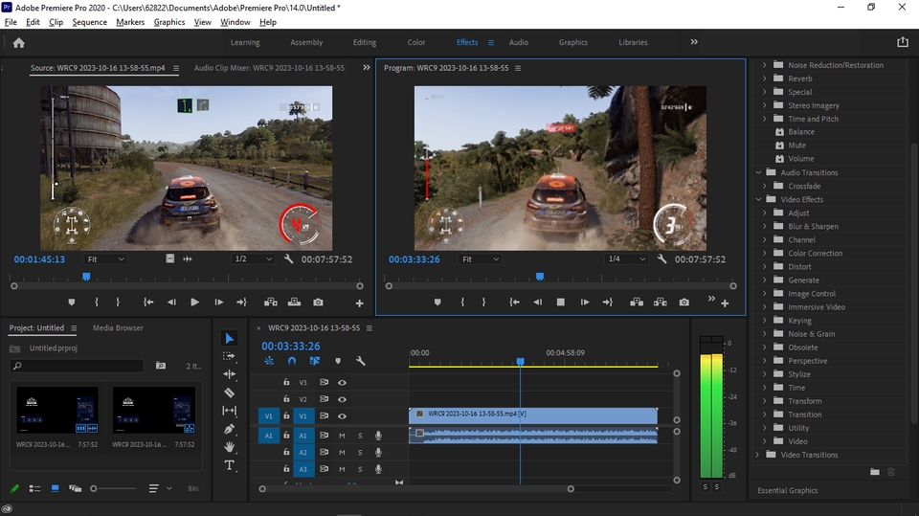Open Program monitor settings wrench
The height and width of the screenshot is (516, 919).
tap(661, 258)
